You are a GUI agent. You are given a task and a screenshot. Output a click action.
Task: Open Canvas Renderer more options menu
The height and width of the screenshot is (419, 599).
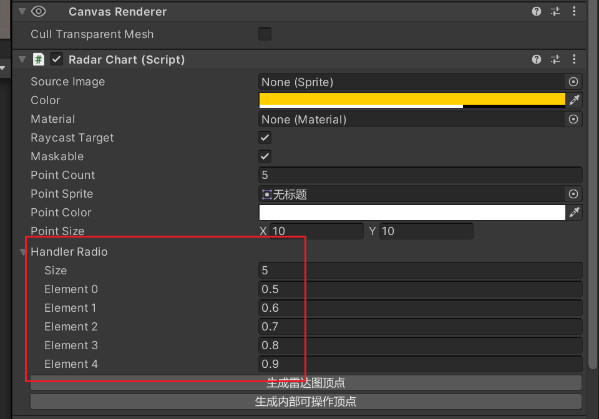tap(574, 12)
